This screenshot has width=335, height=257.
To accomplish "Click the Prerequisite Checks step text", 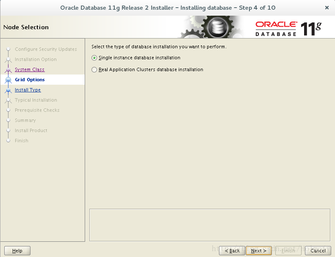I will [x=37, y=110].
